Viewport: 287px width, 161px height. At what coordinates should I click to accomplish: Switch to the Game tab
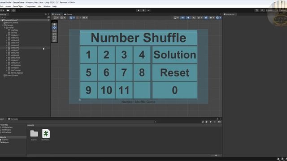[x=68, y=14]
